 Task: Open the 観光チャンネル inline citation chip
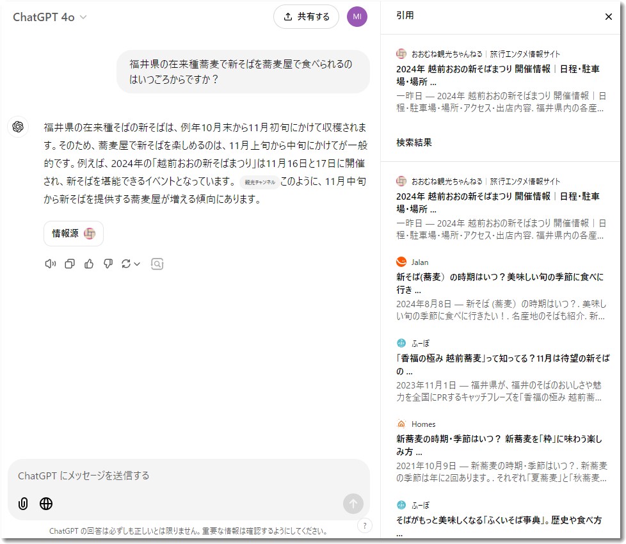pos(259,182)
